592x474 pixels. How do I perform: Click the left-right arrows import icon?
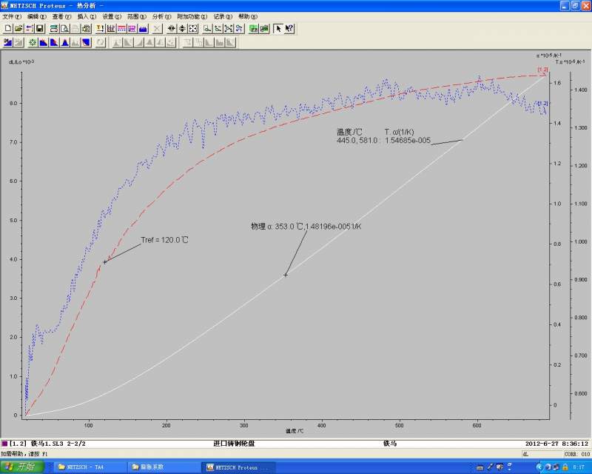(30, 28)
